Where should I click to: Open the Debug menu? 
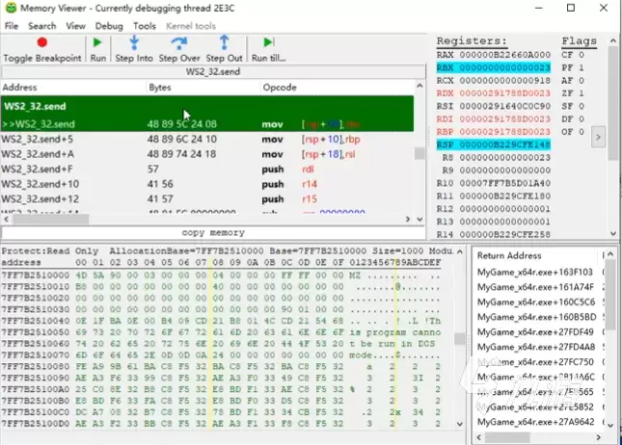[x=109, y=26]
